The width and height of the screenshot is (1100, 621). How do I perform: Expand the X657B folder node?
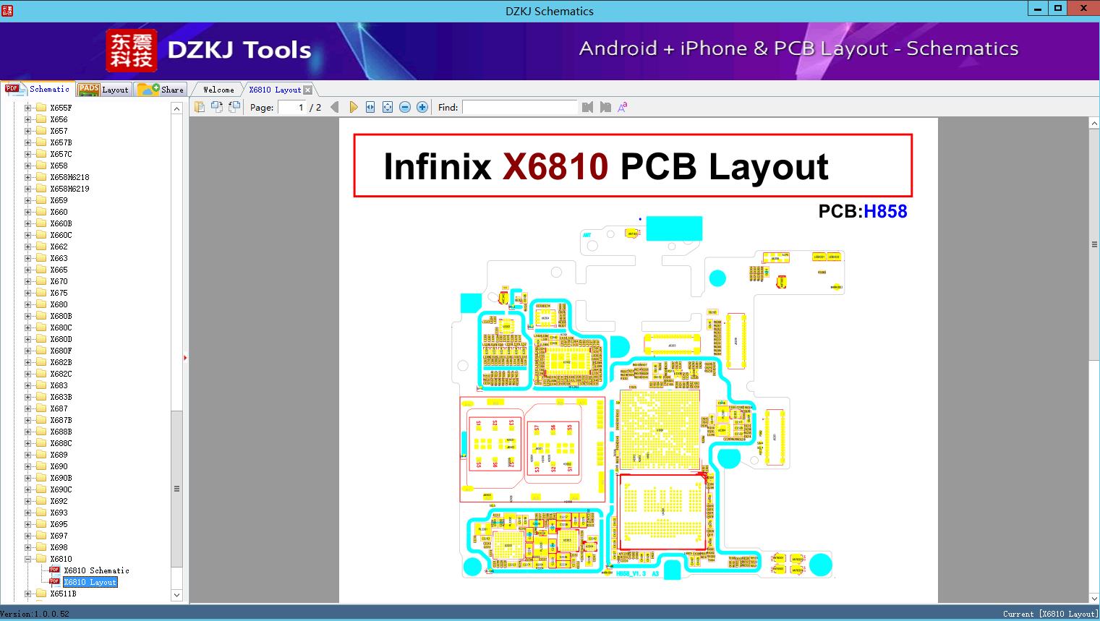pos(28,142)
